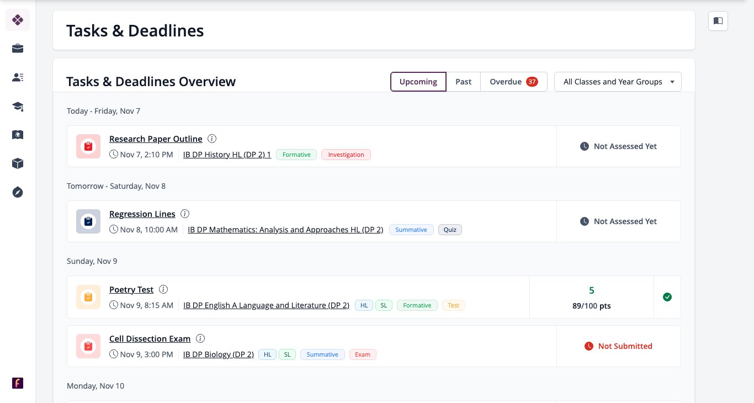Open the people list sidebar icon

(x=18, y=77)
